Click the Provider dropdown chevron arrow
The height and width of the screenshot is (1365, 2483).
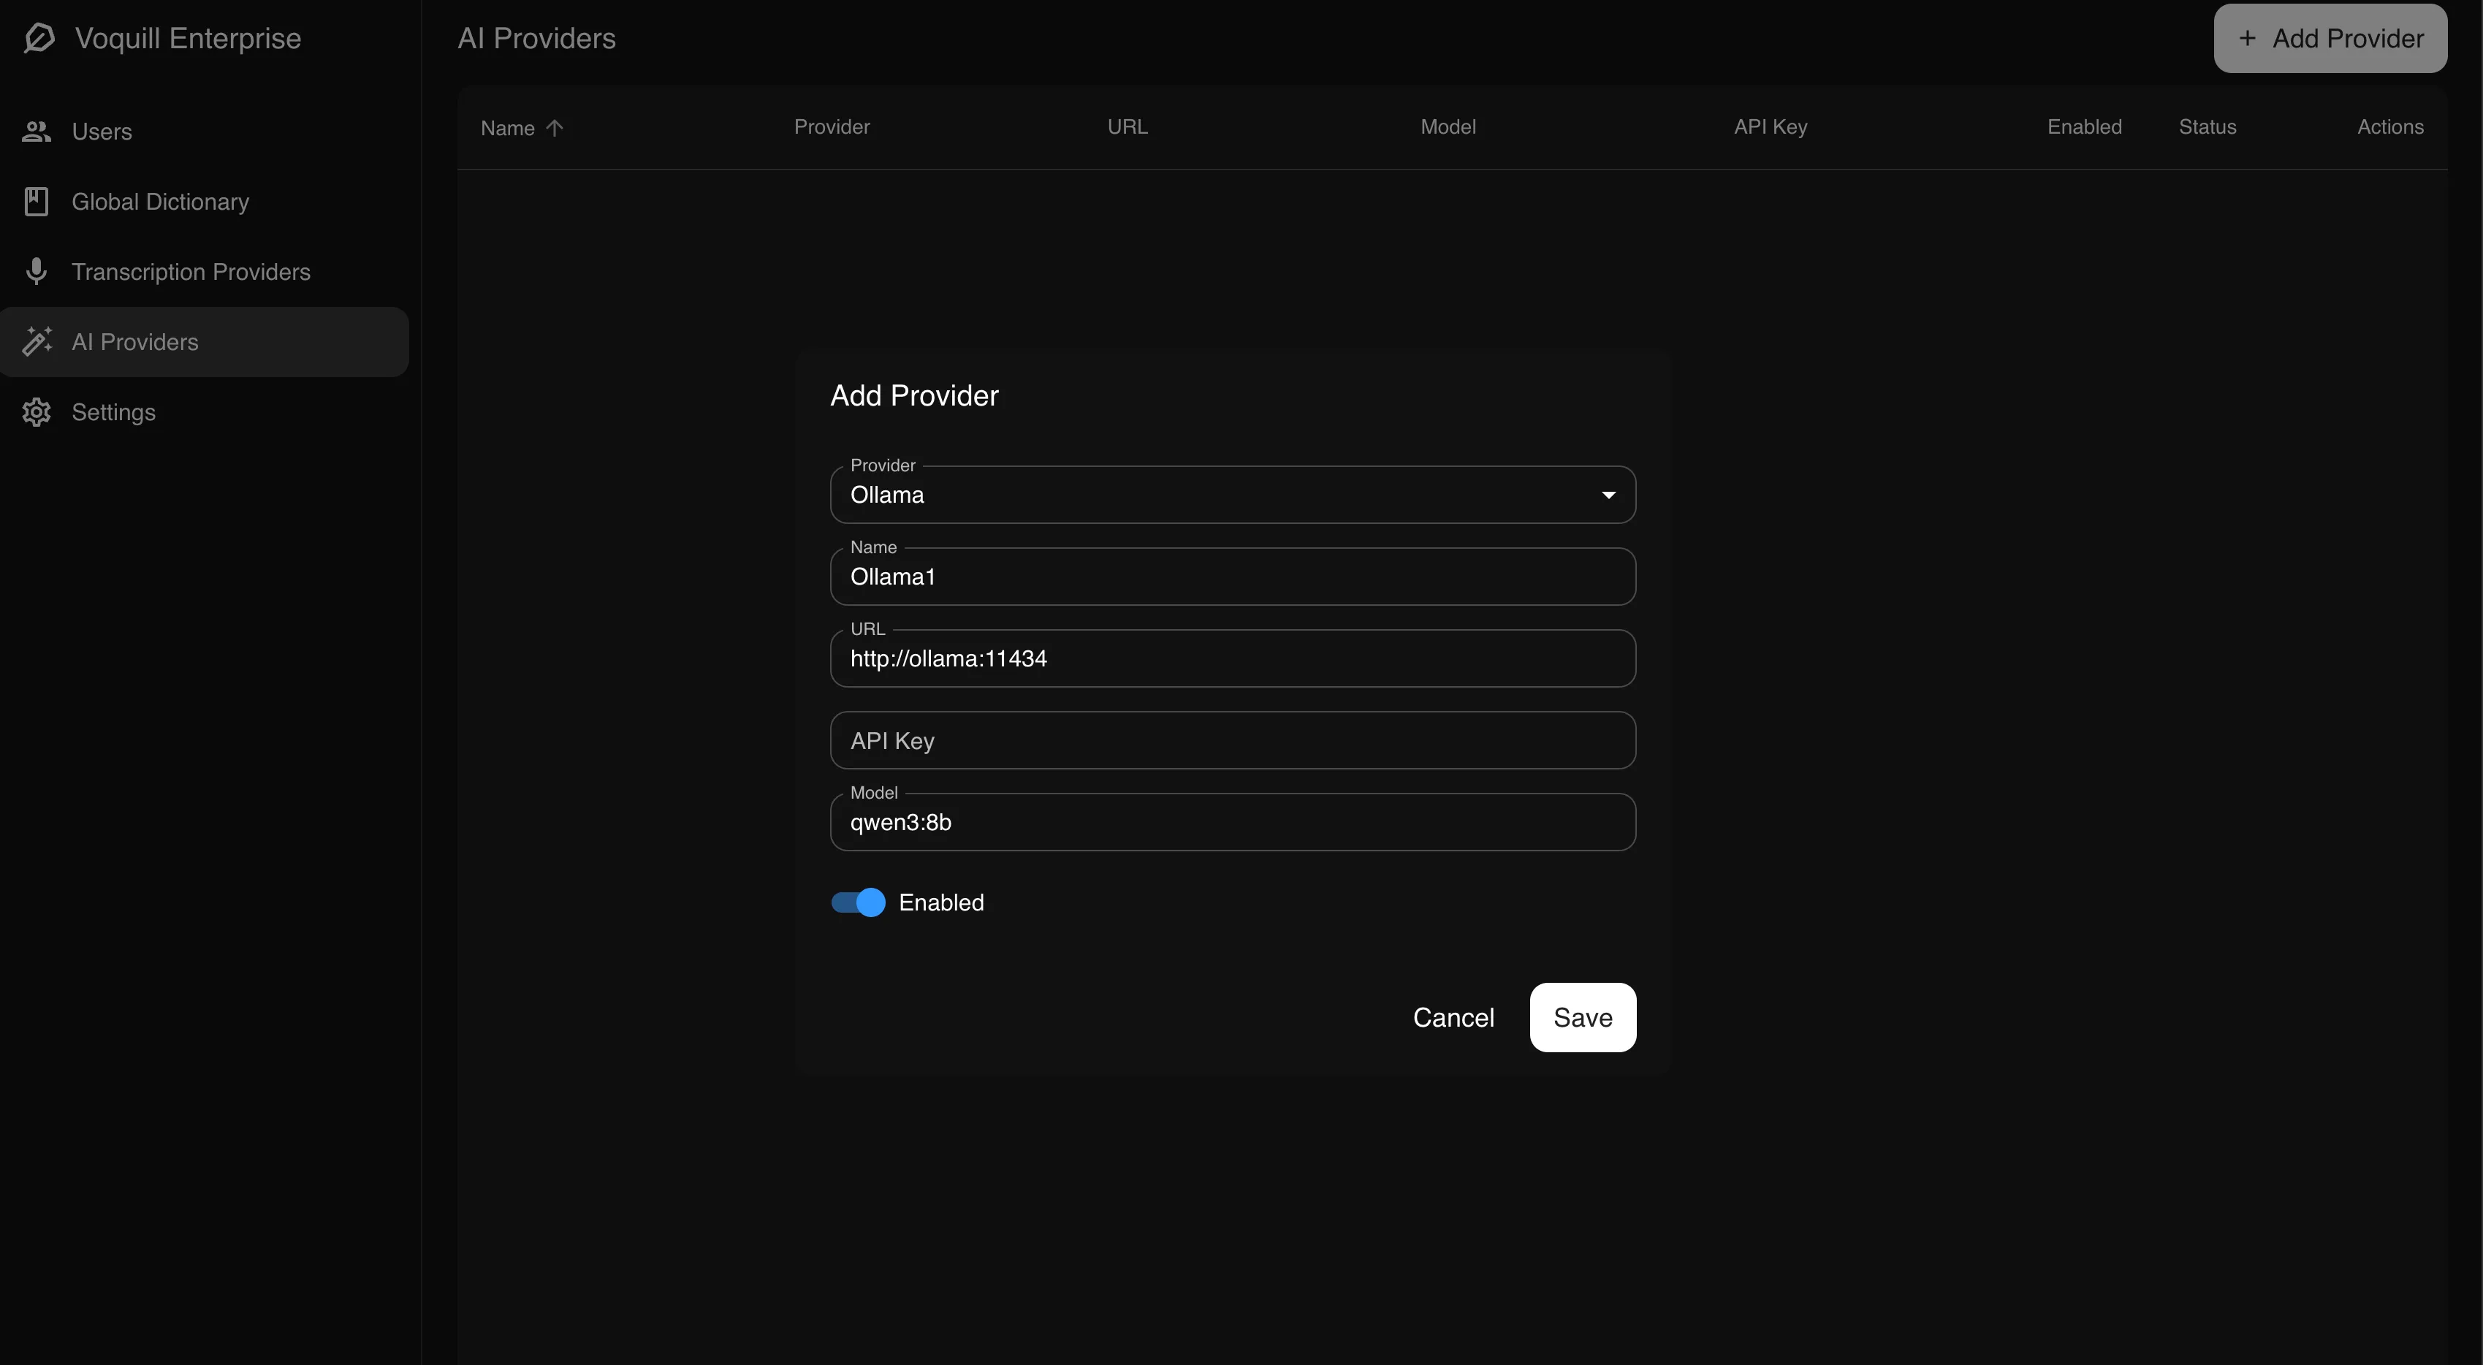pyautogui.click(x=1608, y=495)
